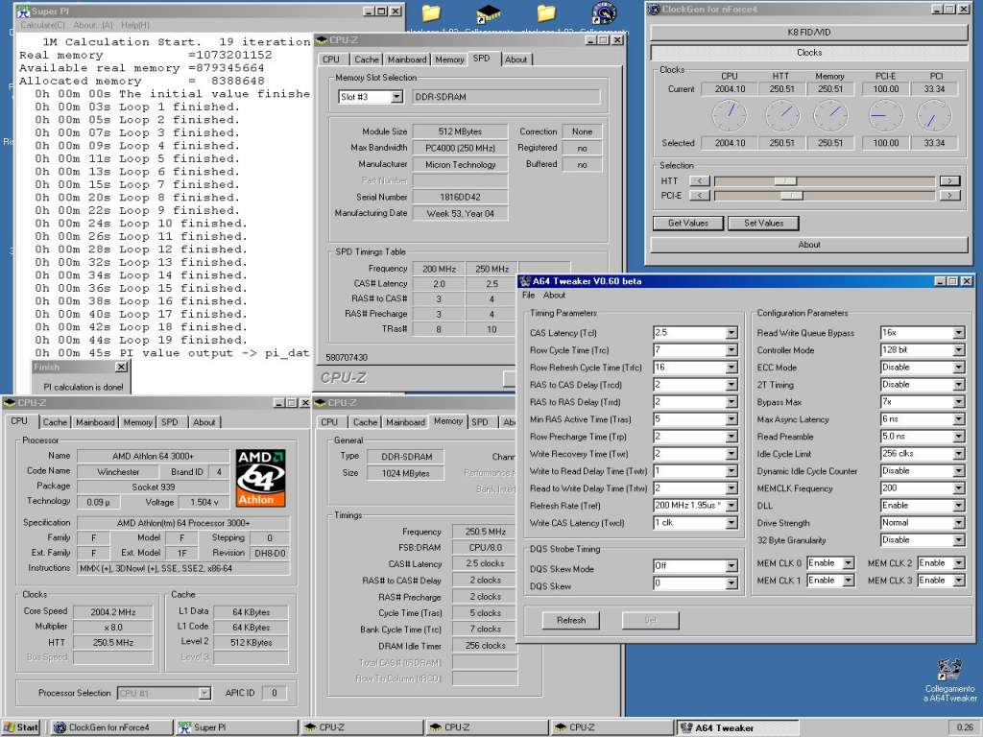The width and height of the screenshot is (983, 737).
Task: Click the Clocks button in ClockGen
Action: pos(808,54)
